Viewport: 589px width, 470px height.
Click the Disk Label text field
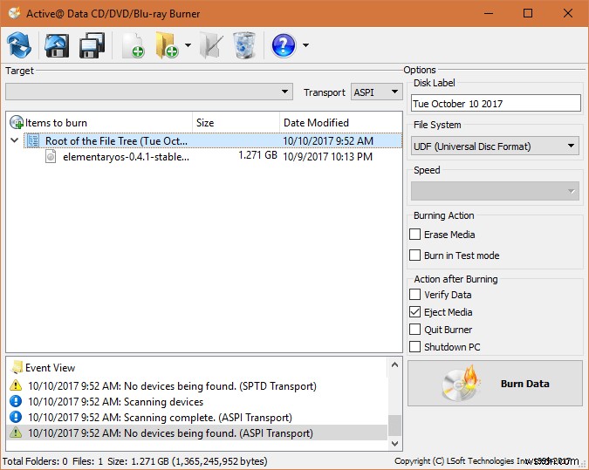pyautogui.click(x=496, y=103)
